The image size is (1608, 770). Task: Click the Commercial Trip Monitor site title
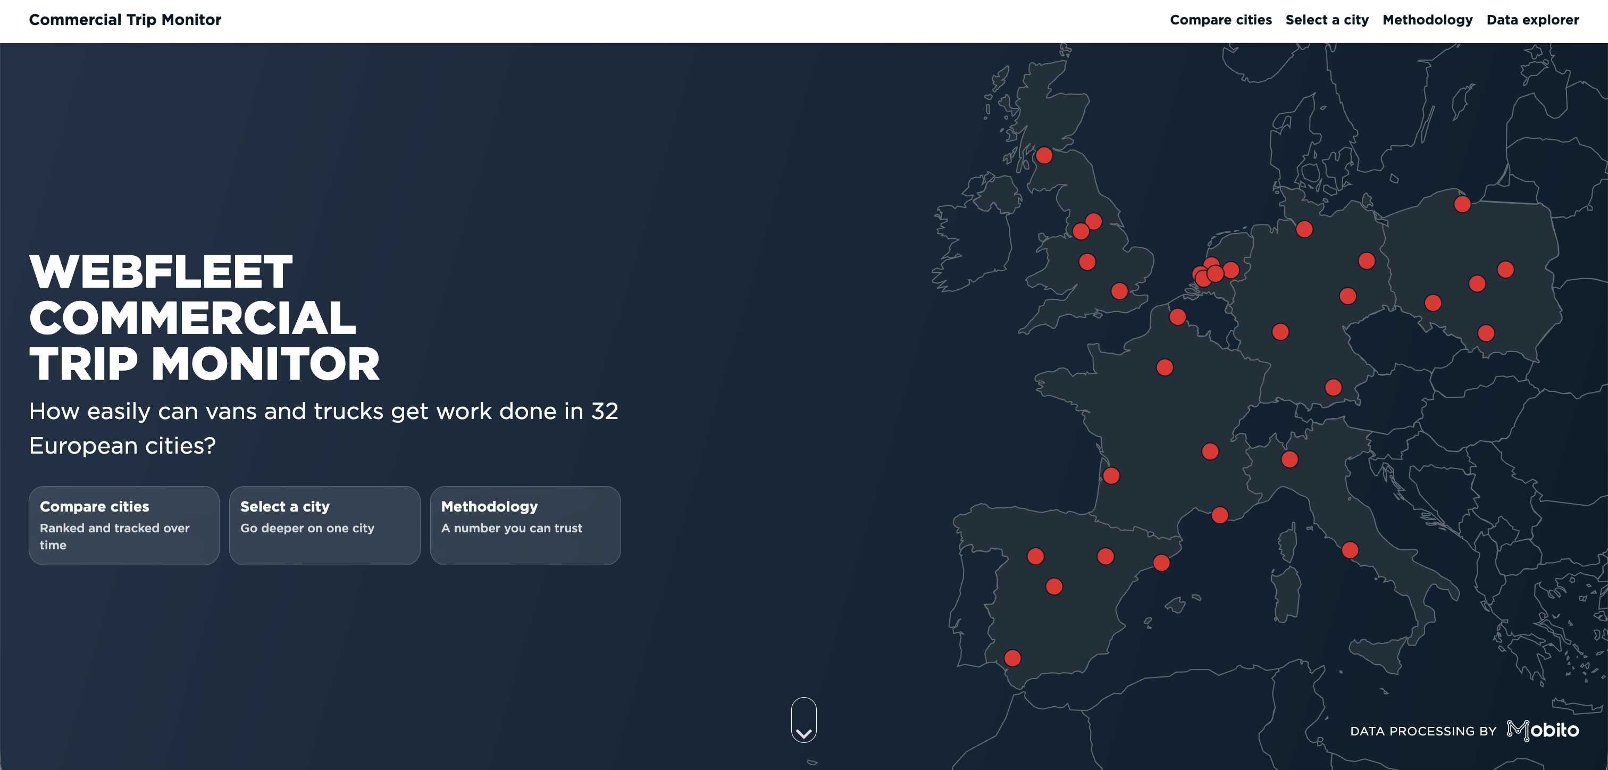pos(125,20)
